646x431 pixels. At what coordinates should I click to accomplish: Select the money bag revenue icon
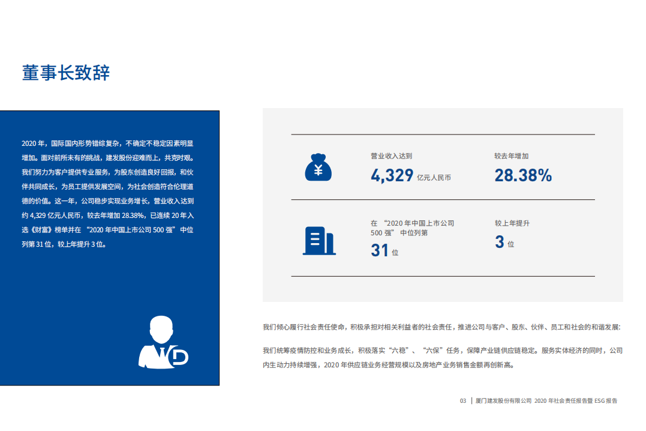click(319, 167)
